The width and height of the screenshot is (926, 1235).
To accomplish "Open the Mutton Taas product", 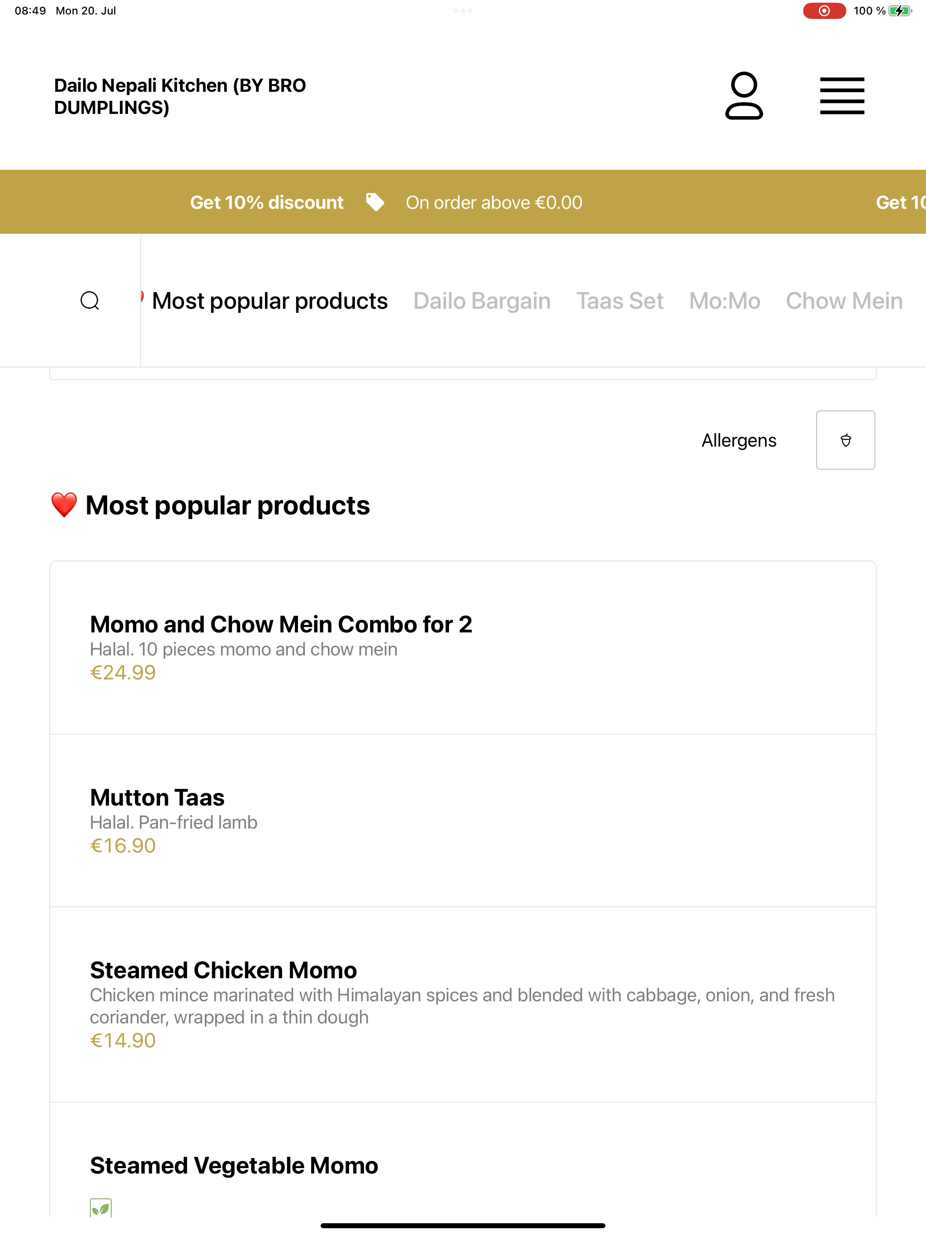I will [463, 820].
